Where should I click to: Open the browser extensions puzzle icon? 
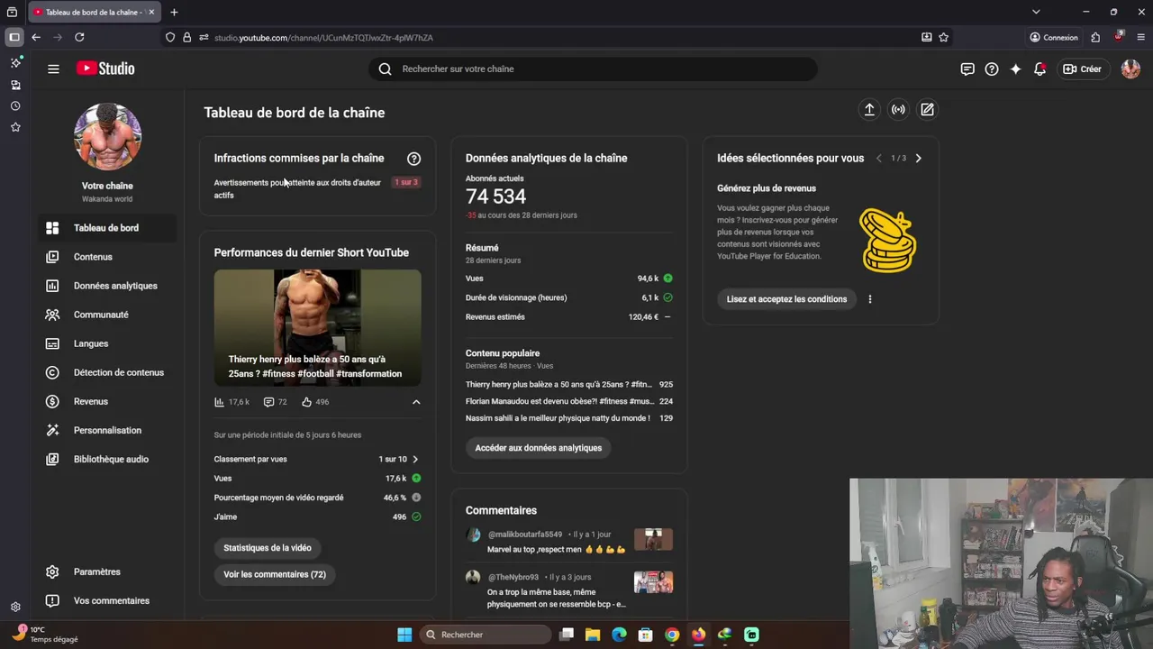coord(1095,37)
